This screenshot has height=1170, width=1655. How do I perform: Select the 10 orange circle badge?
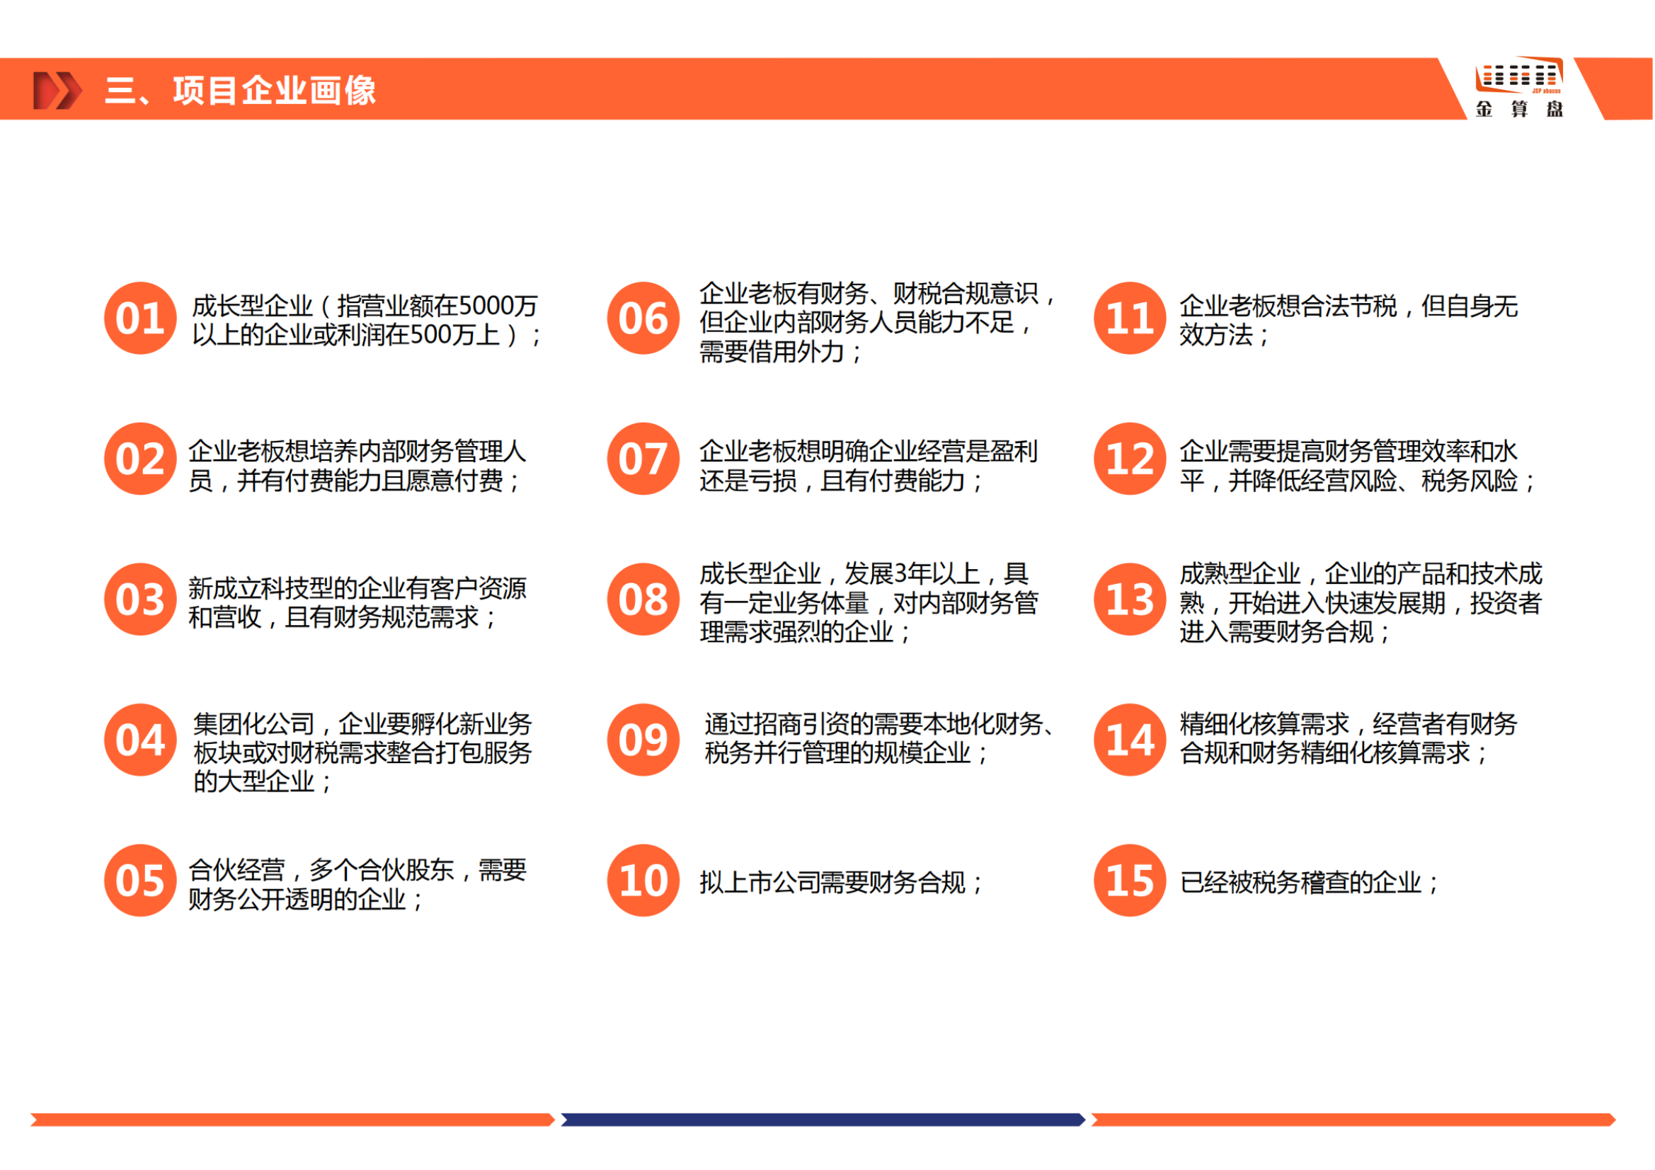tap(643, 881)
